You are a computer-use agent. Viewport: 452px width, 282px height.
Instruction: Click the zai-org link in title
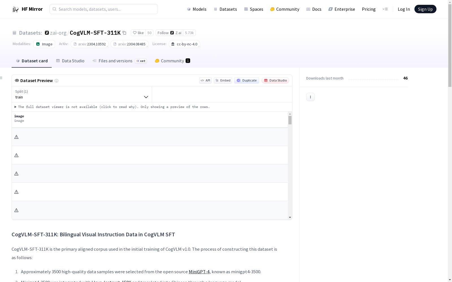(x=58, y=33)
